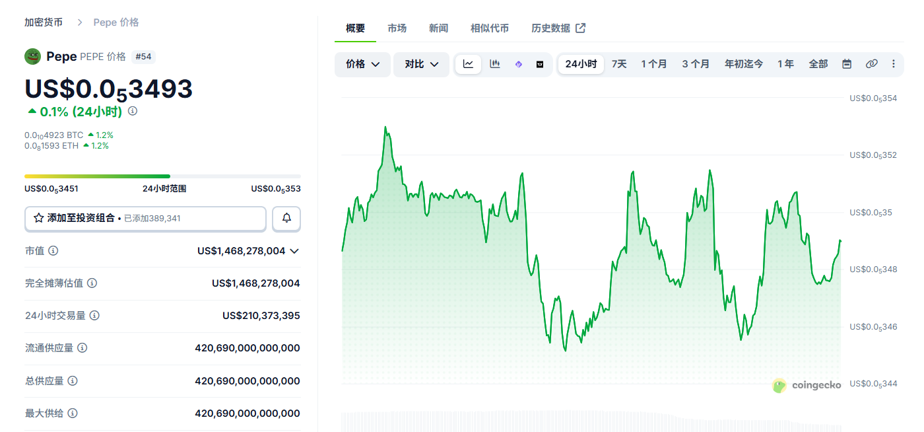Click the 24小时范围 price range bar
Viewport: 924px width, 432px height.
[162, 176]
